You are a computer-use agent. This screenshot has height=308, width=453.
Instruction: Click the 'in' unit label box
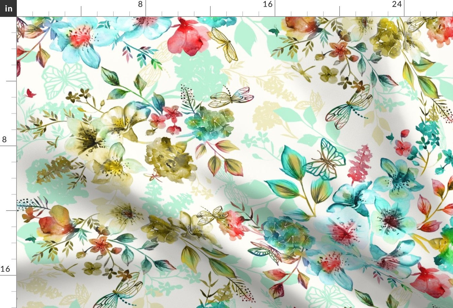[8, 8]
